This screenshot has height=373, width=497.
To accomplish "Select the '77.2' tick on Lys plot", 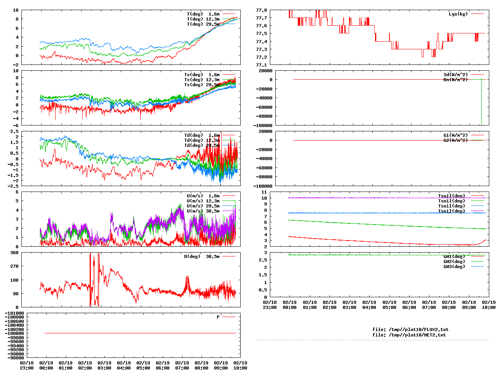I will pos(261,57).
